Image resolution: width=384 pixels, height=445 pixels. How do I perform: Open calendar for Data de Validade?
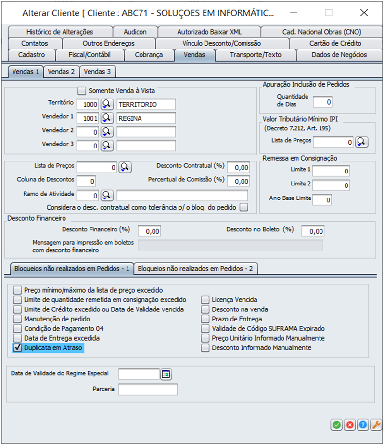coord(166,374)
